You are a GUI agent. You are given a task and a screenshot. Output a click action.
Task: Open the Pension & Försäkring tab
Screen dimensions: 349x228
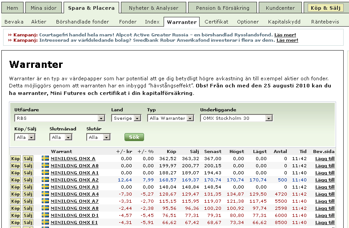click(223, 8)
